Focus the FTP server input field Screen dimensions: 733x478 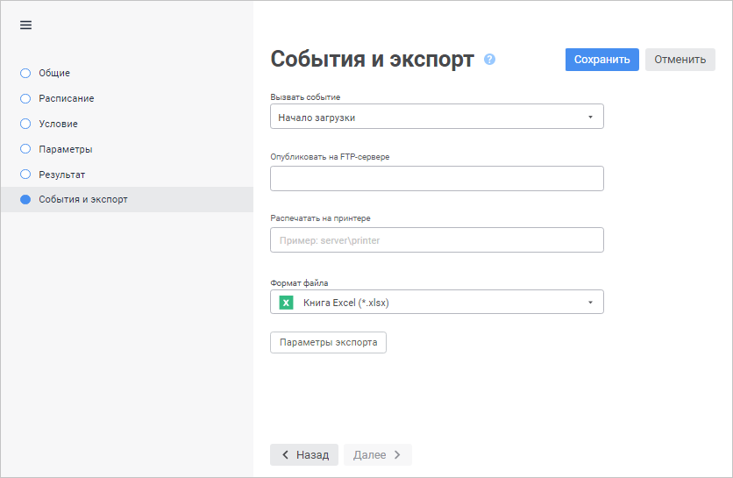click(437, 178)
